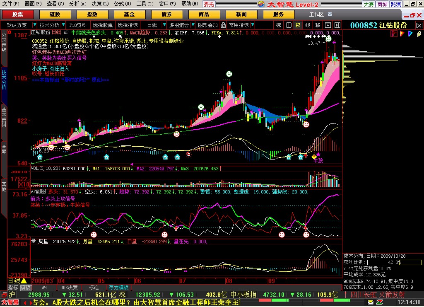Click 存为模板 to save template
The height and width of the screenshot is (307, 424).
118,288
